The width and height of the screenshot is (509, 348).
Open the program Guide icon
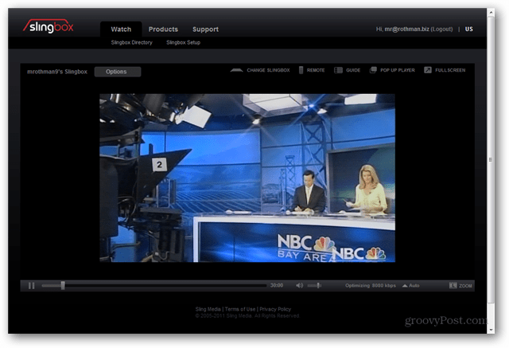point(338,70)
